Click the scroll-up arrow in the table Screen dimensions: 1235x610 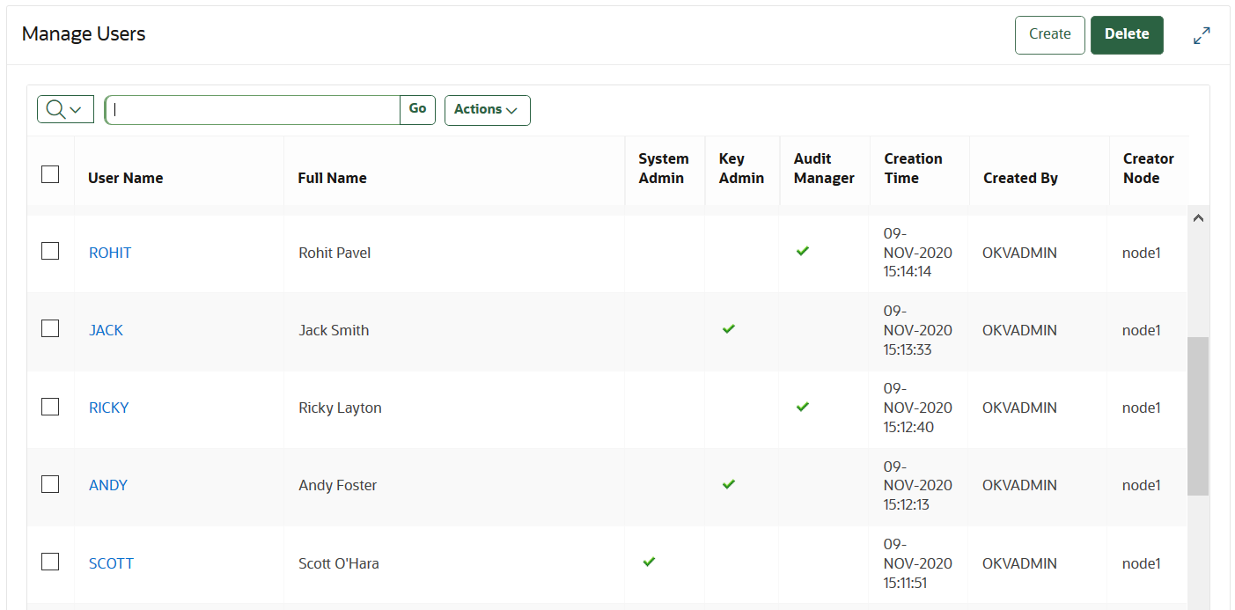click(x=1198, y=218)
